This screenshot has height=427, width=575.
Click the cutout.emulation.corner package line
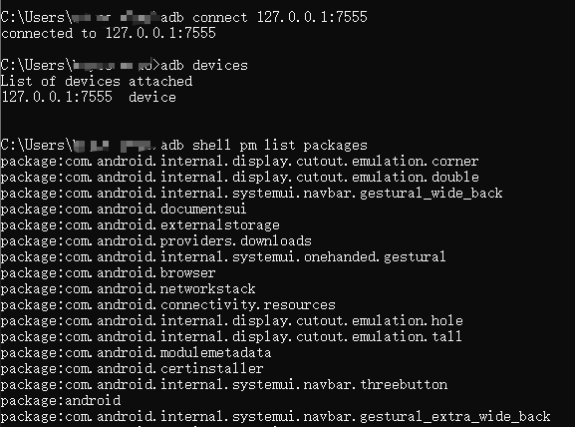pyautogui.click(x=240, y=161)
